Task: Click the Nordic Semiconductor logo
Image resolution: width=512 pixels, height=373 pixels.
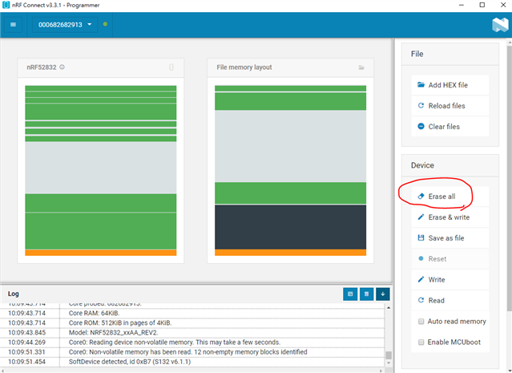Action: point(500,25)
